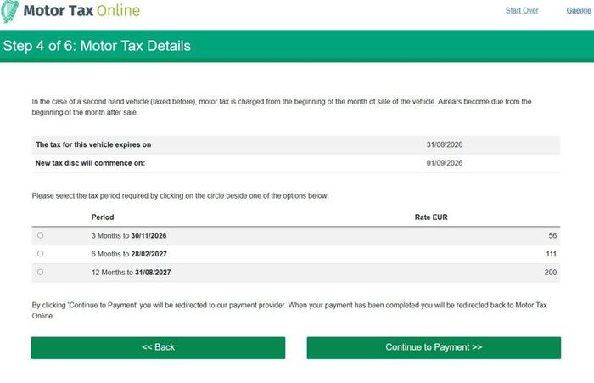Click Continue to Payment button
Viewport: 594px width, 383px height.
tap(434, 347)
